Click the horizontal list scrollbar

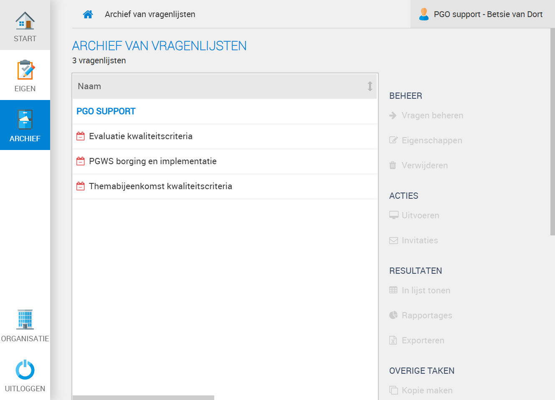point(144,397)
